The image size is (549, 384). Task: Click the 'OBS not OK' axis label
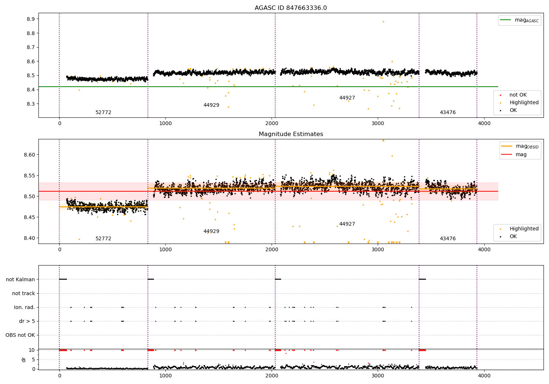(20, 335)
